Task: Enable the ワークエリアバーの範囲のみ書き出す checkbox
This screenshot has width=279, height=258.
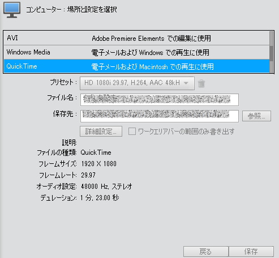Action: (x=132, y=131)
